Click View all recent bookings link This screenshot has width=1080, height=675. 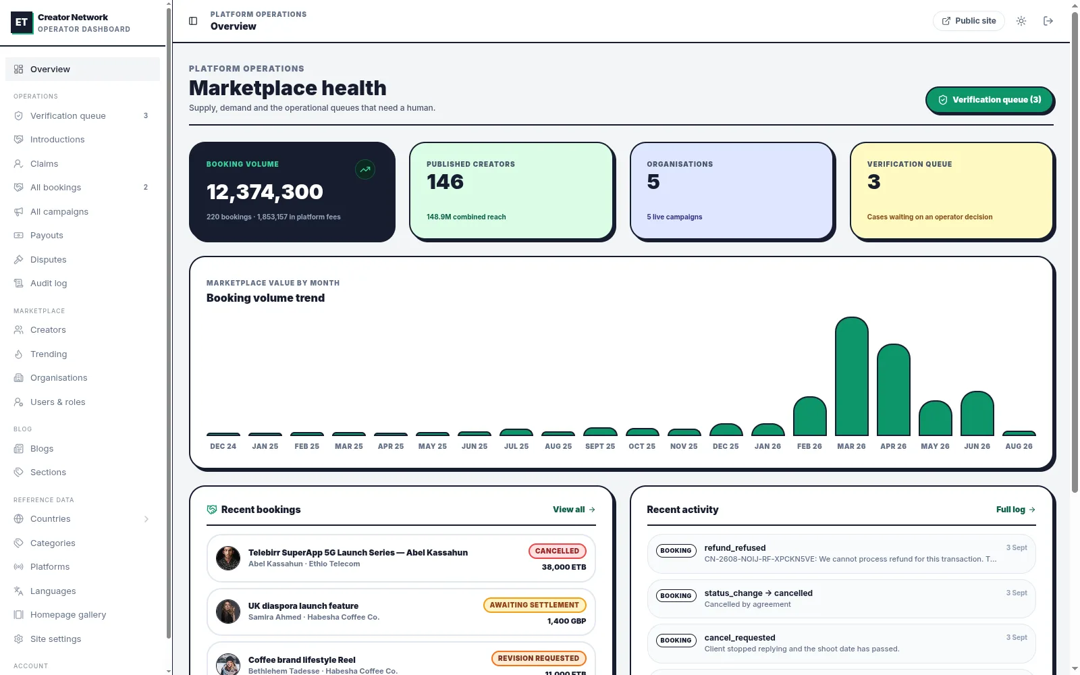[x=574, y=510]
